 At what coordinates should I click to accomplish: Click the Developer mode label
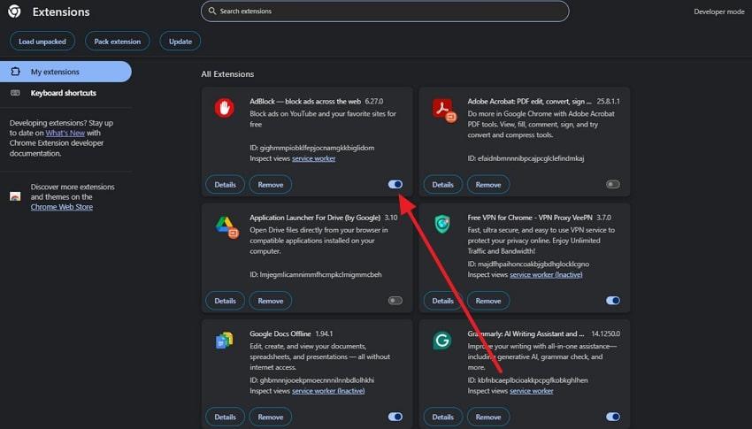(x=719, y=11)
